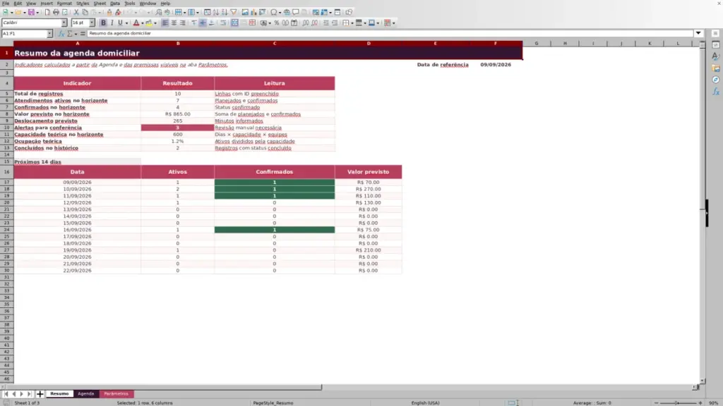Jump to the first sheet tab arrow
The width and height of the screenshot is (723, 406).
tap(6, 394)
